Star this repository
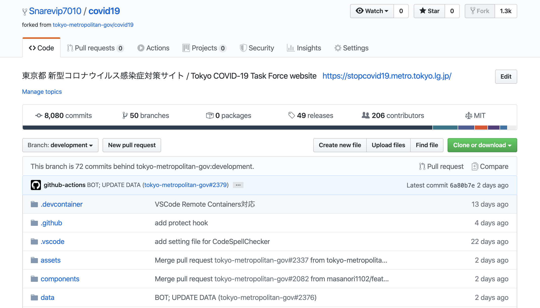Screen dimensions: 540x308 click(x=429, y=11)
